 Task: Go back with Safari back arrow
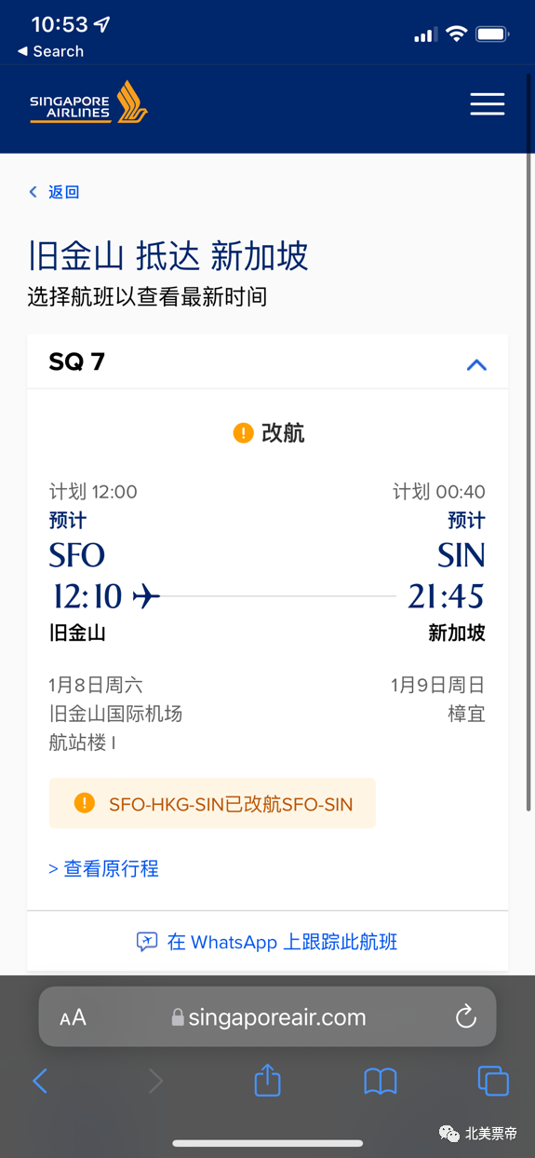pyautogui.click(x=40, y=1081)
